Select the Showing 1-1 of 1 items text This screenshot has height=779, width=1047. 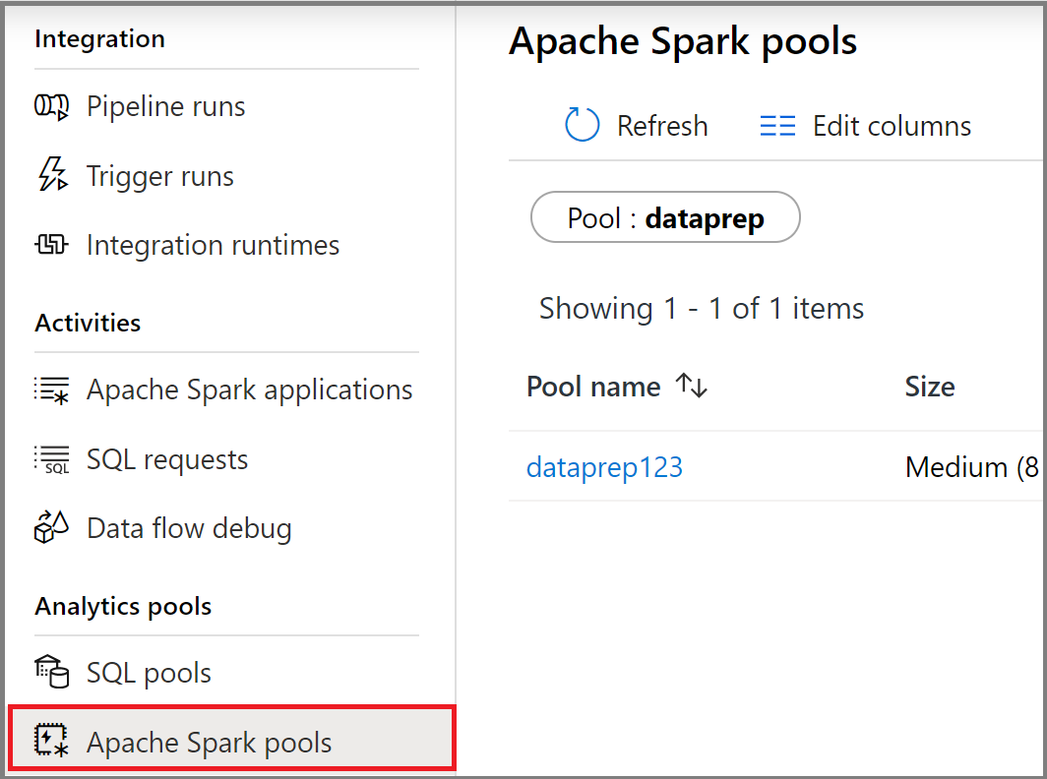coord(701,308)
